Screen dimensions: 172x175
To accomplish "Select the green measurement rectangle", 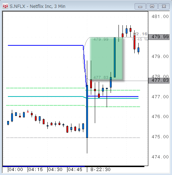I will click(106, 58).
